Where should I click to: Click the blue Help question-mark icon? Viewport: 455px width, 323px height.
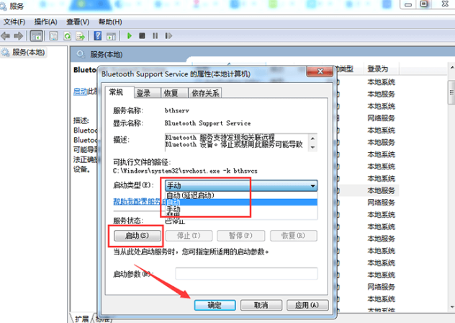(x=98, y=36)
